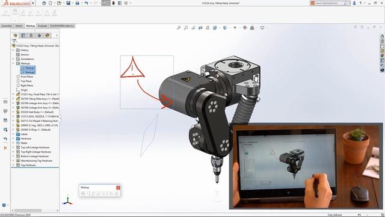Click the Rebuild traffic-light icon
Screen dimensions: 385x217
coord(113,3)
